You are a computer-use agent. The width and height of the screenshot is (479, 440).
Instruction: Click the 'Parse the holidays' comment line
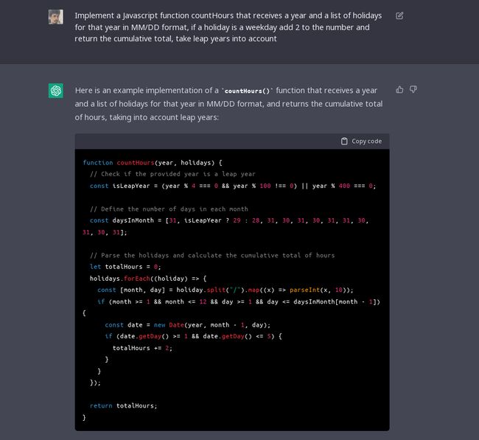[x=212, y=255]
